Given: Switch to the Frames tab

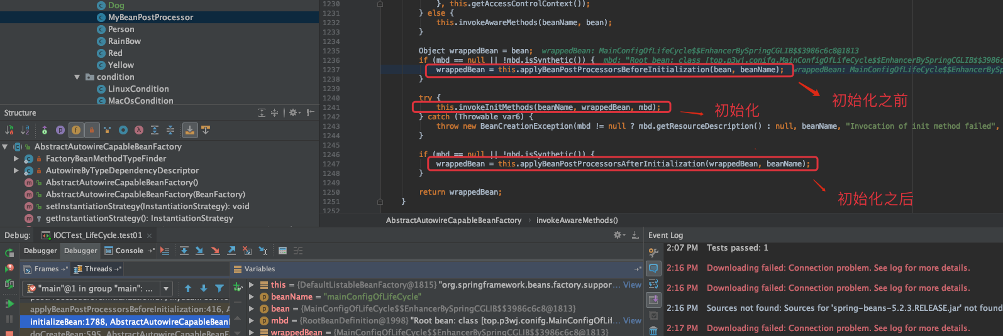Looking at the screenshot, I should click(46, 269).
